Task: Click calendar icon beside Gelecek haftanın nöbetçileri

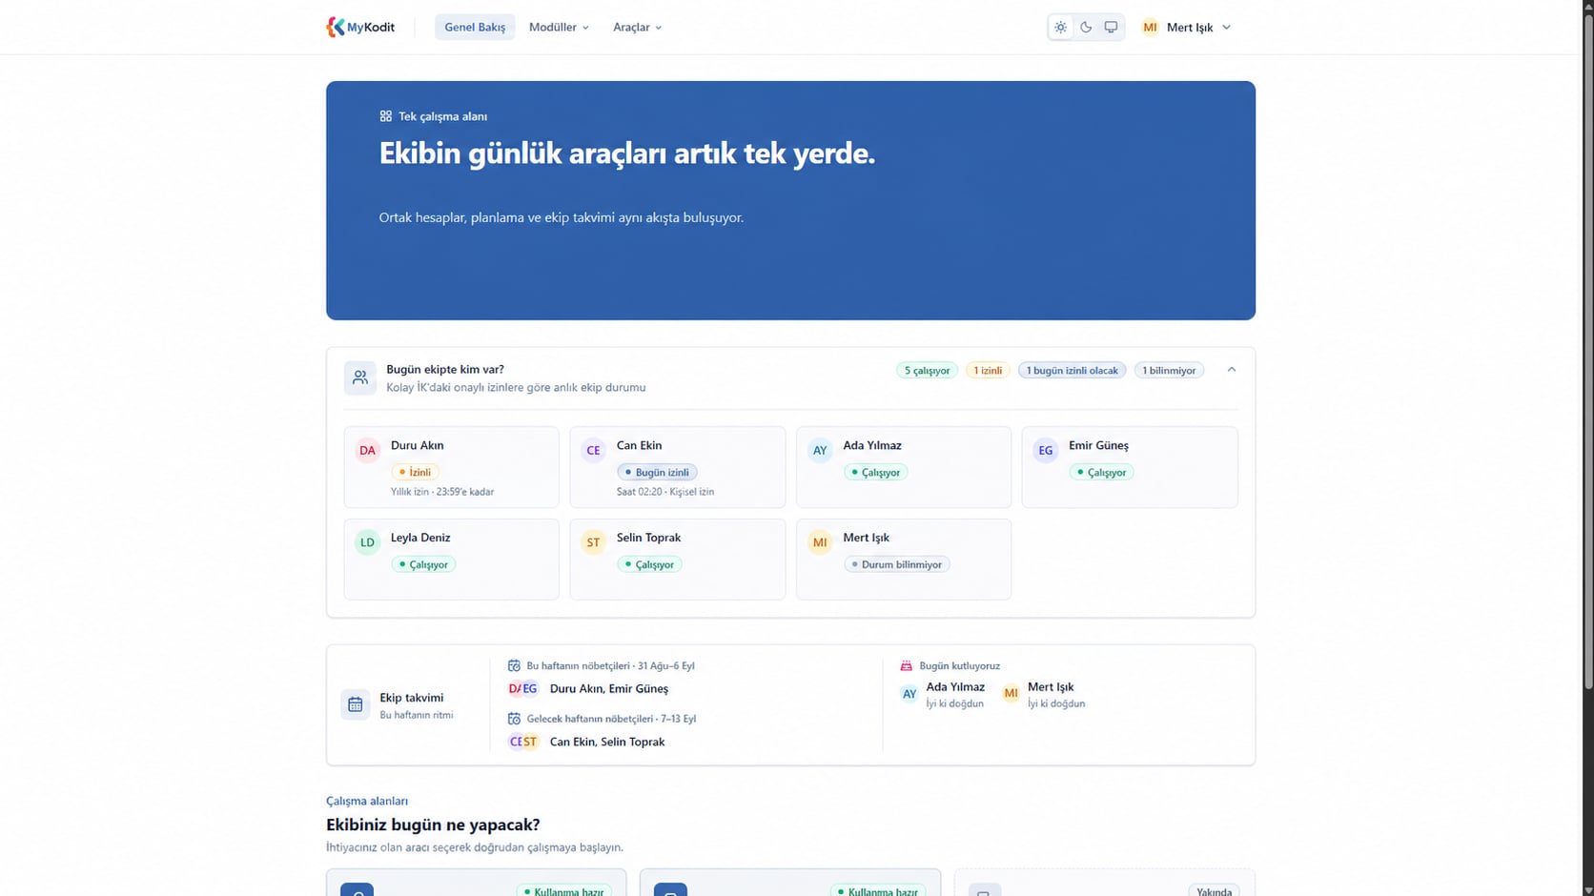Action: 514,719
